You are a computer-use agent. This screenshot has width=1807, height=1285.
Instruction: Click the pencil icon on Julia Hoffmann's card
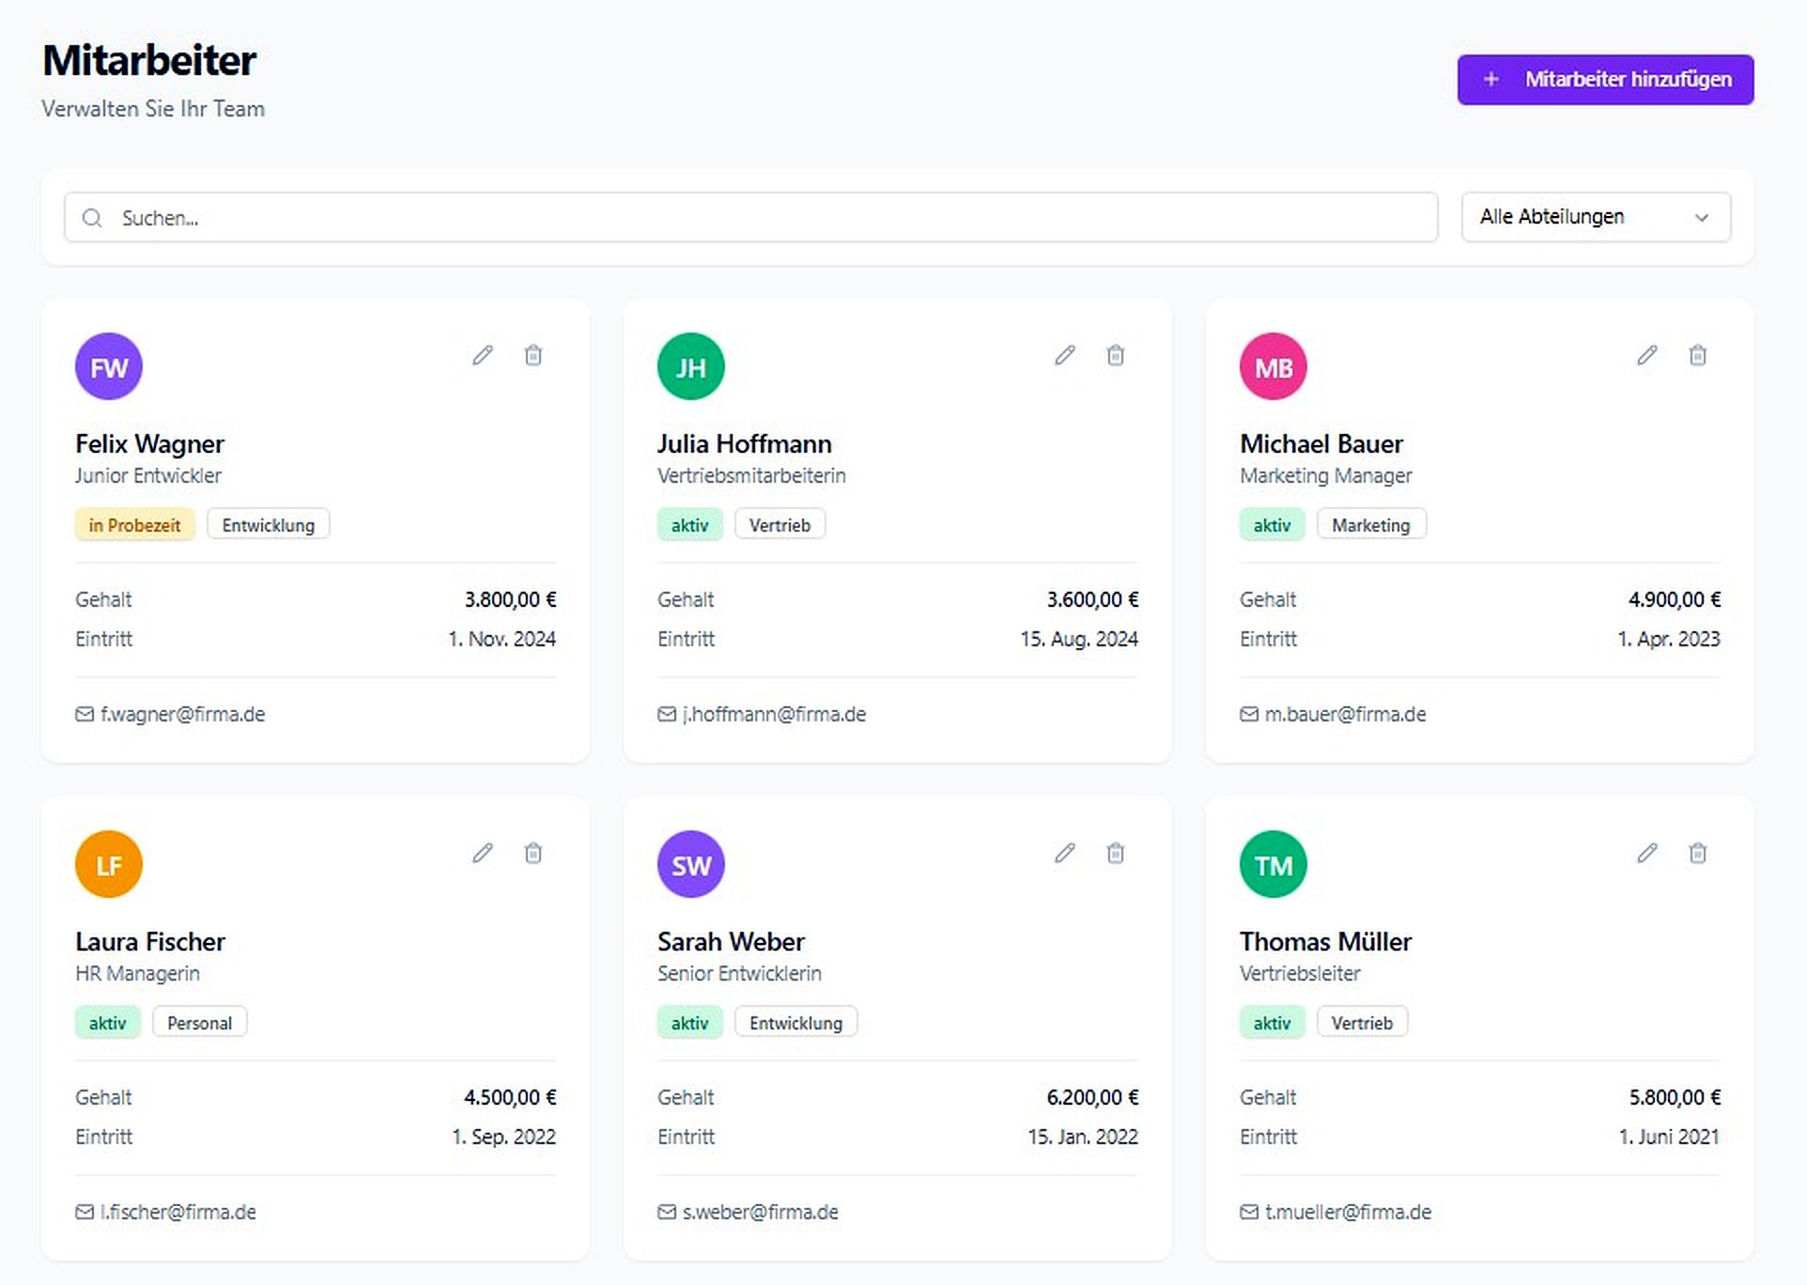click(x=1064, y=355)
